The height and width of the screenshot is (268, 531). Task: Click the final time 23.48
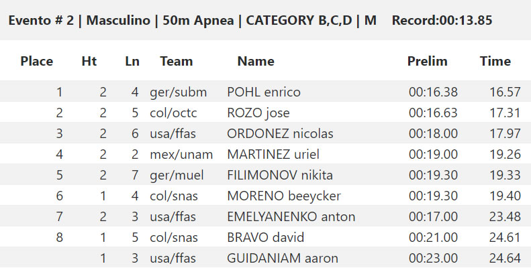click(505, 216)
